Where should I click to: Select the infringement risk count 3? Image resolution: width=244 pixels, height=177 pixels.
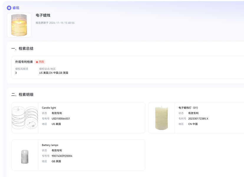(x=16, y=73)
